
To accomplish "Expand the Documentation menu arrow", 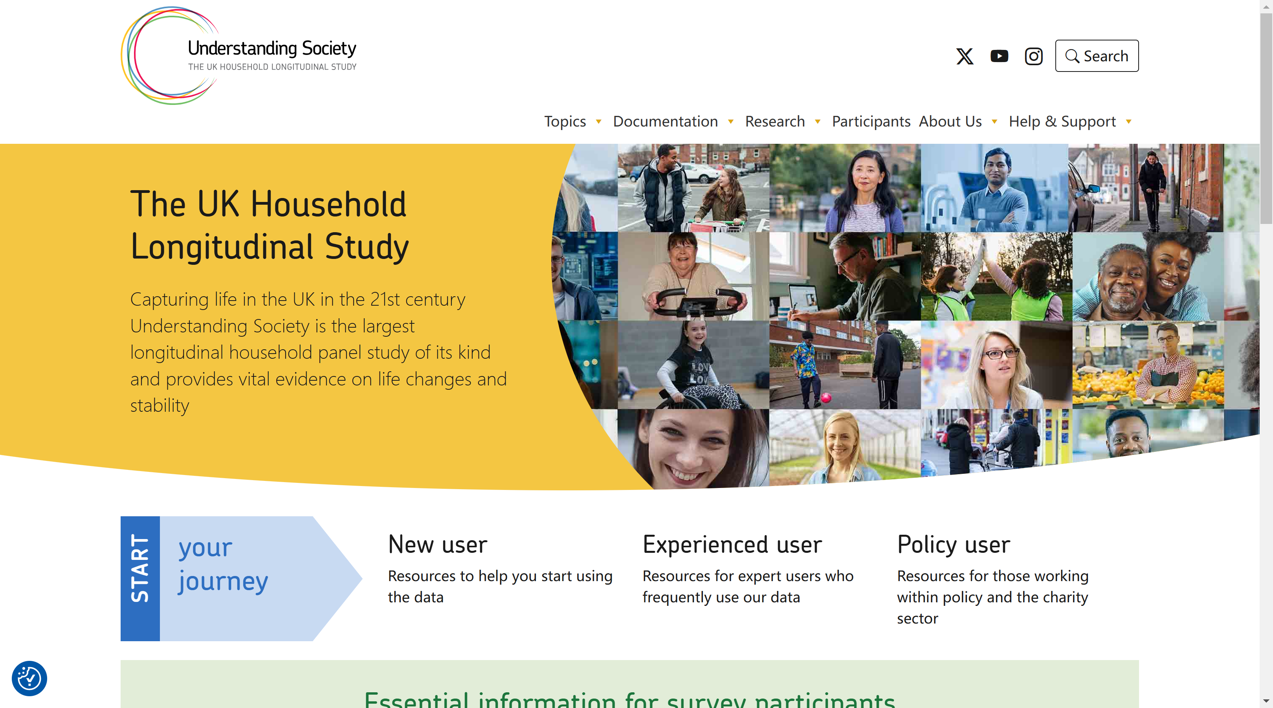I will click(730, 121).
